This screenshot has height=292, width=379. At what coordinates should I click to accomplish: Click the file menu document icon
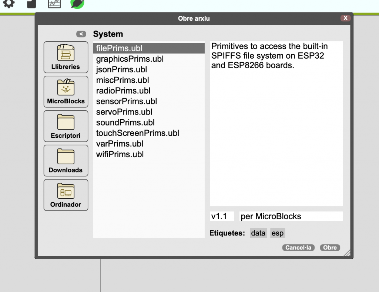[x=32, y=4]
